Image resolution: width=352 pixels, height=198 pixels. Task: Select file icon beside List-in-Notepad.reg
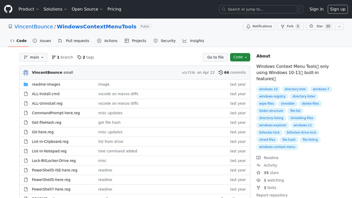click(26, 151)
